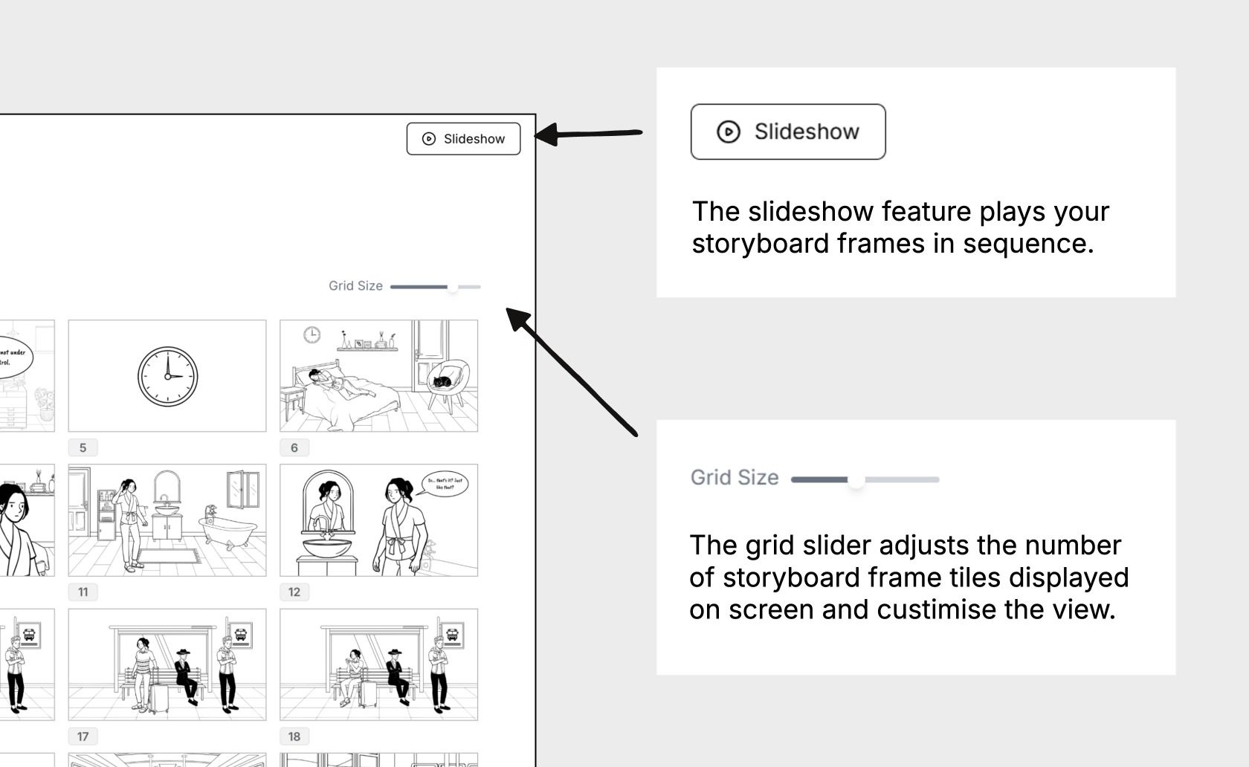Click the frame number label 17
This screenshot has width=1249, height=767.
pos(83,737)
